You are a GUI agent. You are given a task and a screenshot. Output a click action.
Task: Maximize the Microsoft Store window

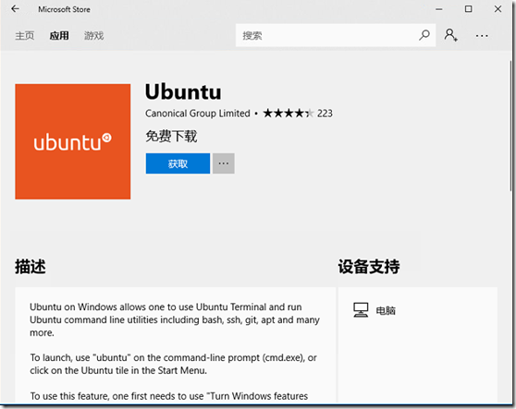(468, 9)
